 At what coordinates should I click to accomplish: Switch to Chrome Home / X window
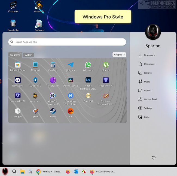pos(49,172)
